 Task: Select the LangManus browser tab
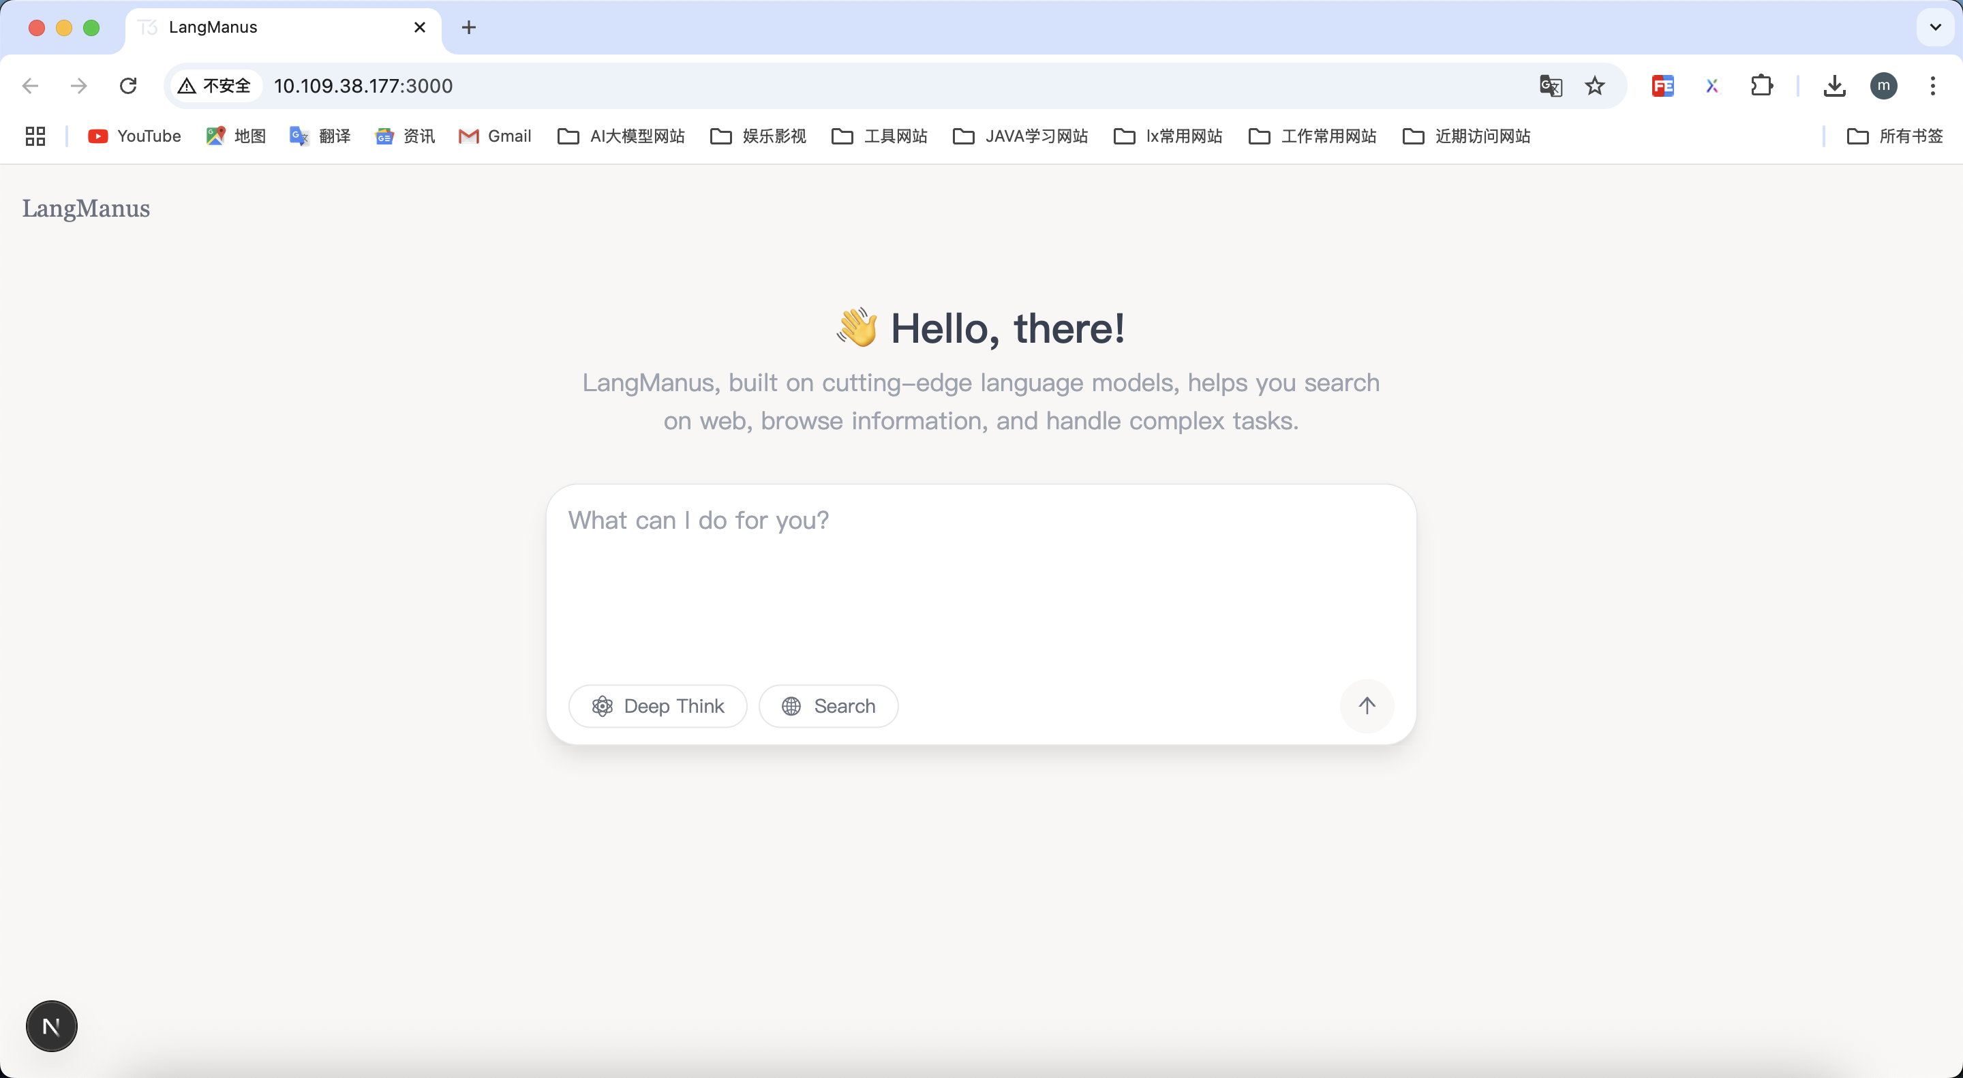click(x=274, y=27)
